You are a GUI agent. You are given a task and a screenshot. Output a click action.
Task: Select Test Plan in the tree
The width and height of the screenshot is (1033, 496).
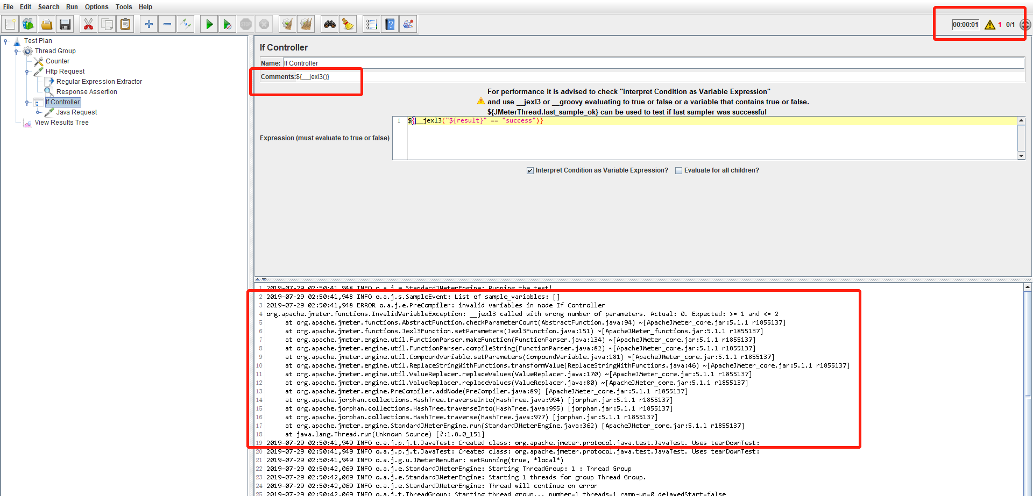click(38, 41)
